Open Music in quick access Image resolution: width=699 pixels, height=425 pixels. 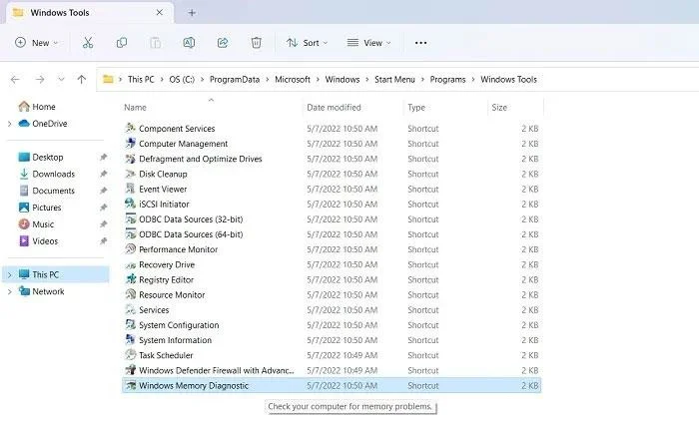pyautogui.click(x=36, y=224)
